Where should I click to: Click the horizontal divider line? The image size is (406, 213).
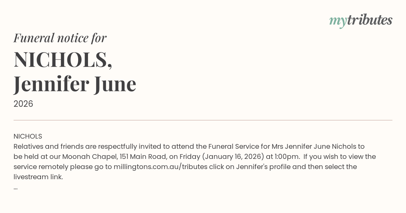203,120
